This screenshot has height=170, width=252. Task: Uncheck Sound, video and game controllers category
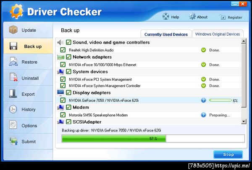pos(68,42)
